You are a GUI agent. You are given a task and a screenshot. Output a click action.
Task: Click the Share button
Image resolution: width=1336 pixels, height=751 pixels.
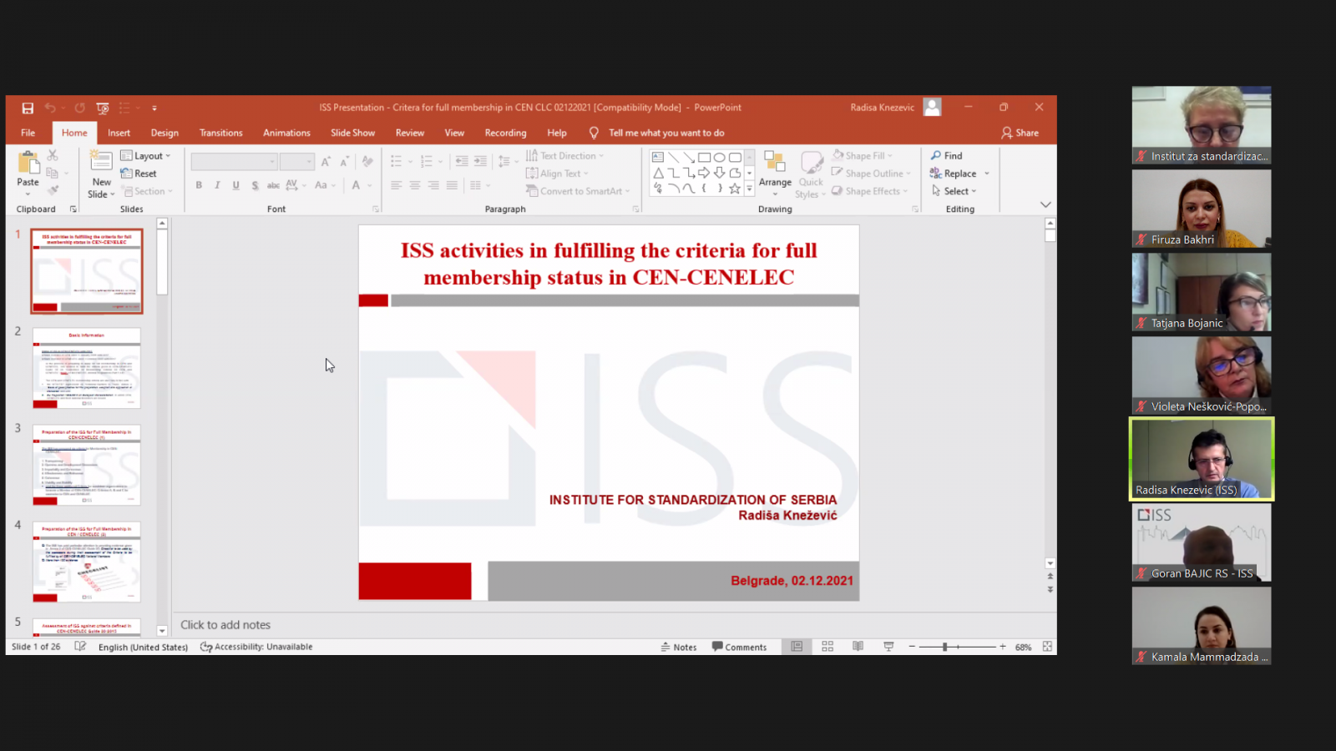tap(1020, 133)
